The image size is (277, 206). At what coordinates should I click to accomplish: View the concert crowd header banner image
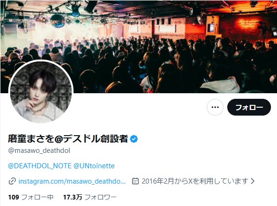tap(138, 47)
